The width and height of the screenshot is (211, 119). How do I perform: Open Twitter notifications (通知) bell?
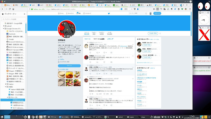tap(78, 13)
